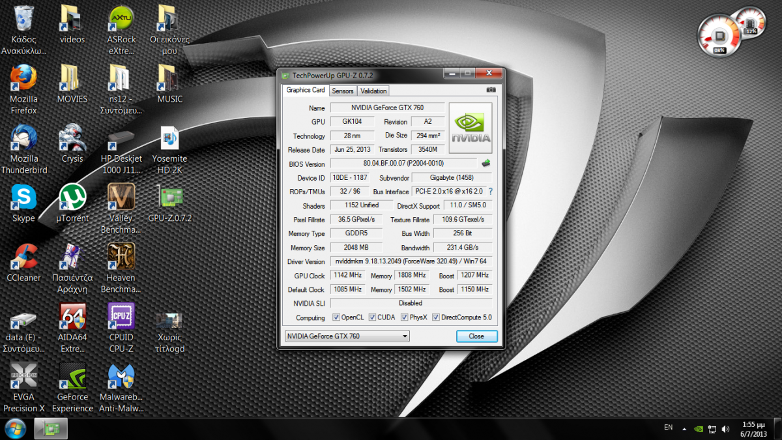This screenshot has width=782, height=440.
Task: Open the volume tray icon
Action: 725,429
